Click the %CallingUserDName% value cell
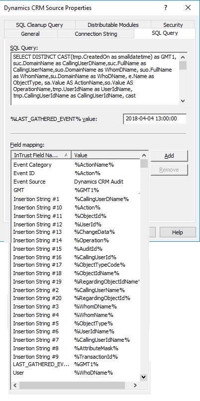This screenshot has height=401, width=200. (101, 199)
